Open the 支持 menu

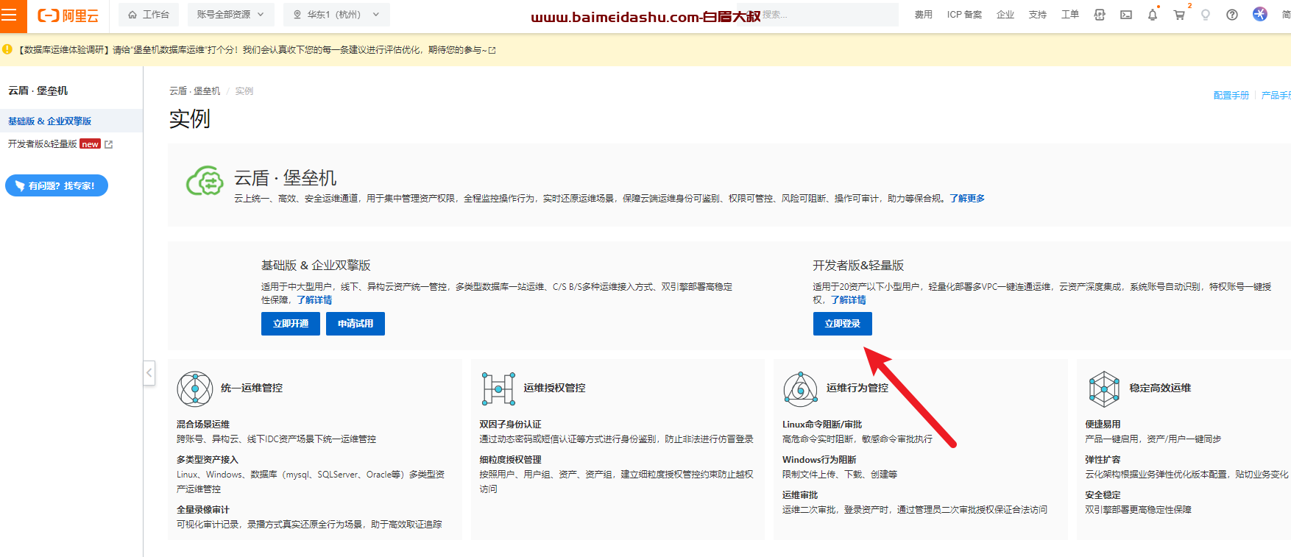(1037, 15)
